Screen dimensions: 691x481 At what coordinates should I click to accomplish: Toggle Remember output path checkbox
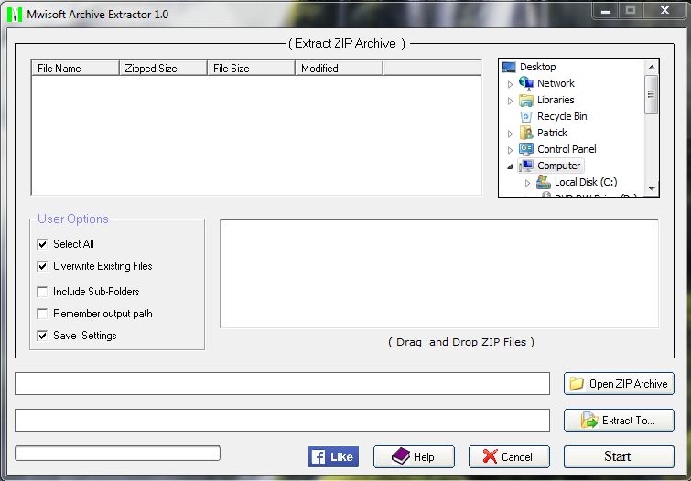point(42,314)
